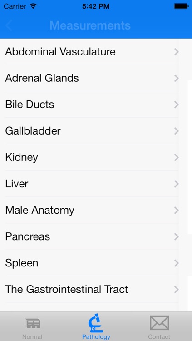The image size is (192, 341).
Task: Expand the Spleen row chevron
Action: tap(177, 263)
